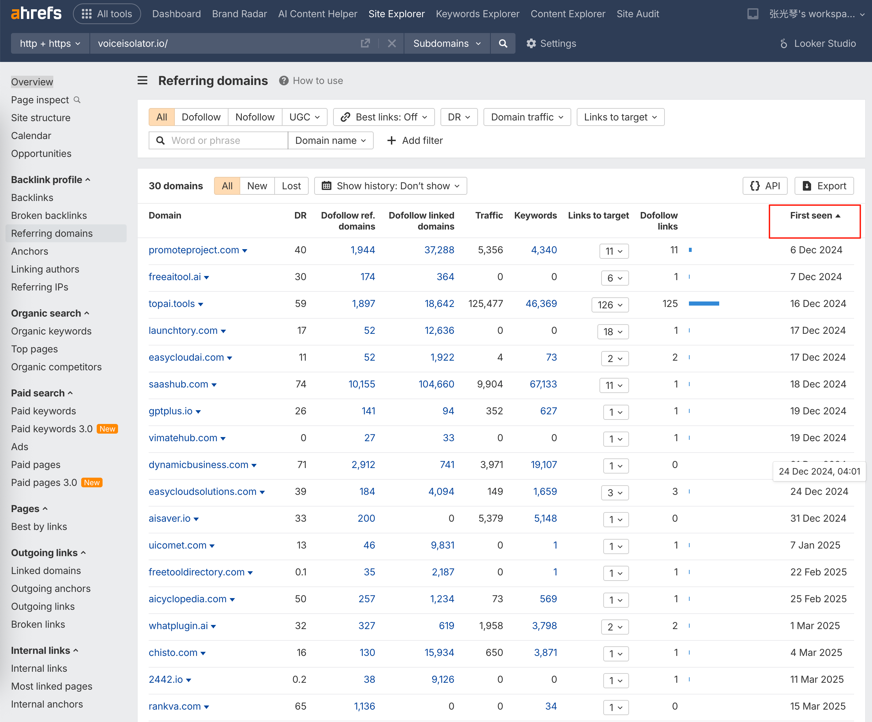872x722 pixels.
Task: Click the magnifier search button
Action: [x=502, y=43]
